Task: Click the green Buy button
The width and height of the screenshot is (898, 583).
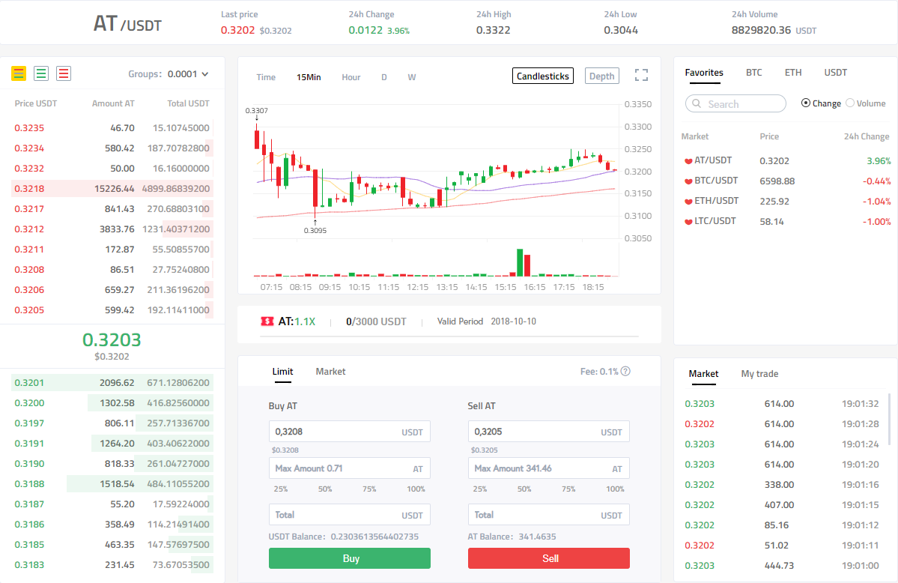Action: point(349,558)
